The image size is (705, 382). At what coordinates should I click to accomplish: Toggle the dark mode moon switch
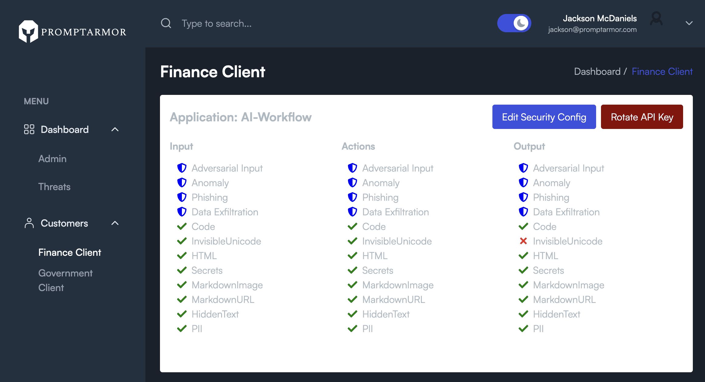click(x=514, y=23)
